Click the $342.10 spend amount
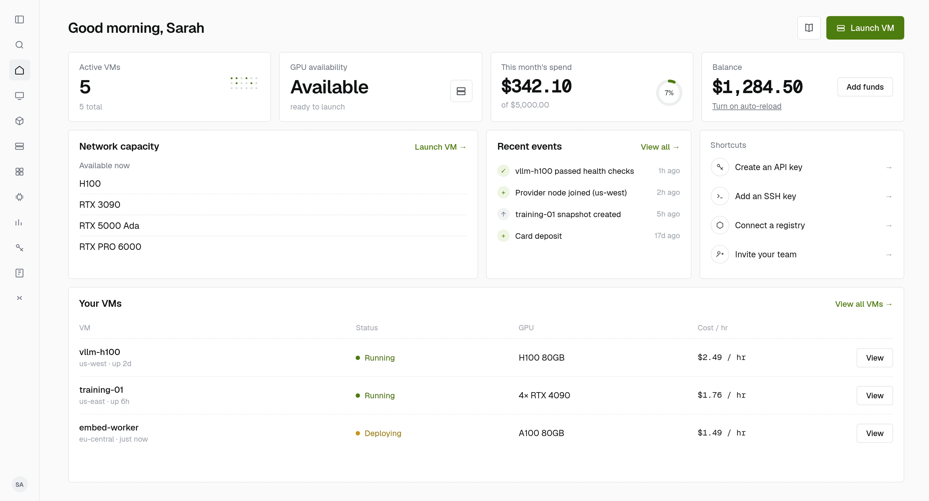The height and width of the screenshot is (501, 929). pos(536,86)
